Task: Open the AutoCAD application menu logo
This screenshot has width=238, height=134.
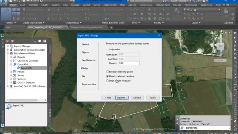Action: [x=4, y=2]
